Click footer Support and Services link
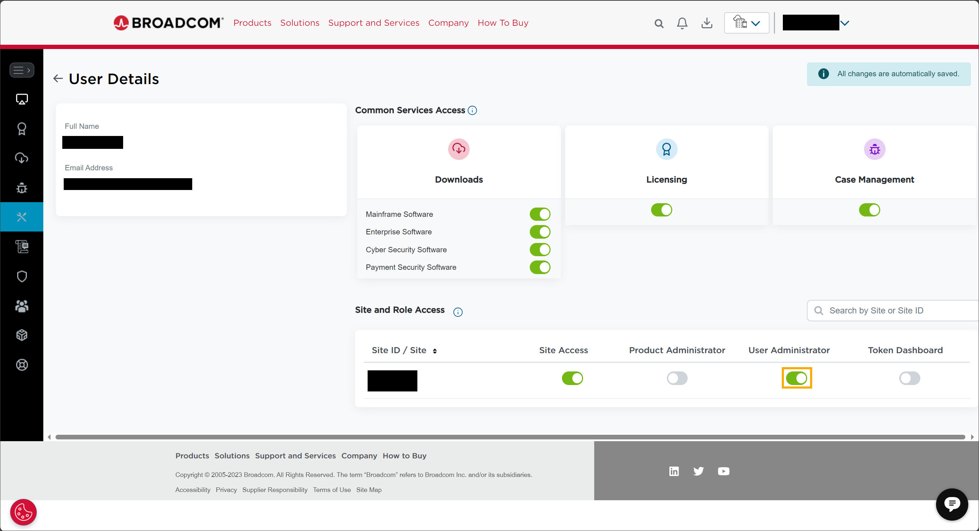979x531 pixels. pyautogui.click(x=295, y=456)
